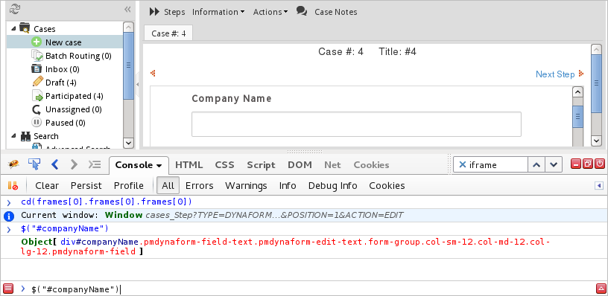
Task: Click the red previous step arrow icon
Action: (x=153, y=73)
